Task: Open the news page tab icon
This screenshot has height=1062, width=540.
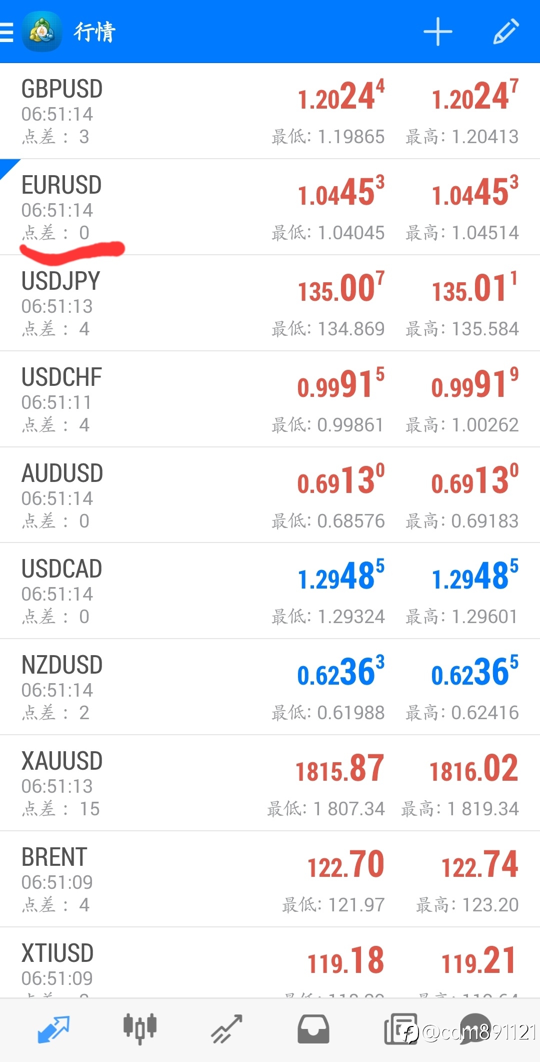Action: pos(400,1029)
